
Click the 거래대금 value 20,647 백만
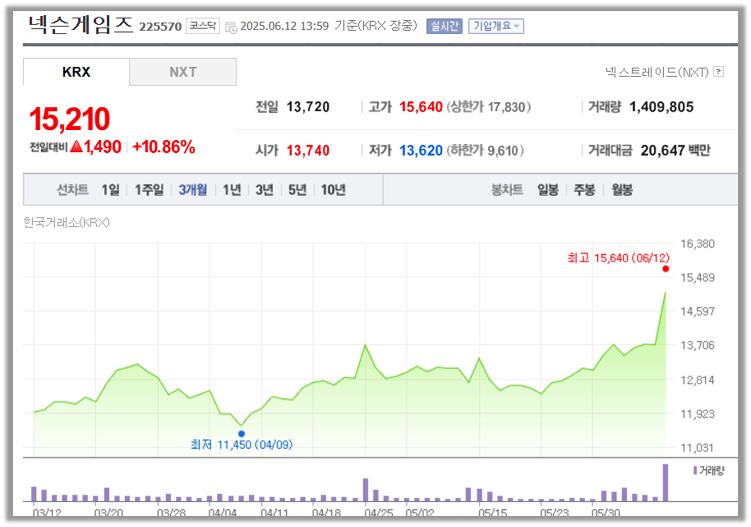pyautogui.click(x=675, y=151)
